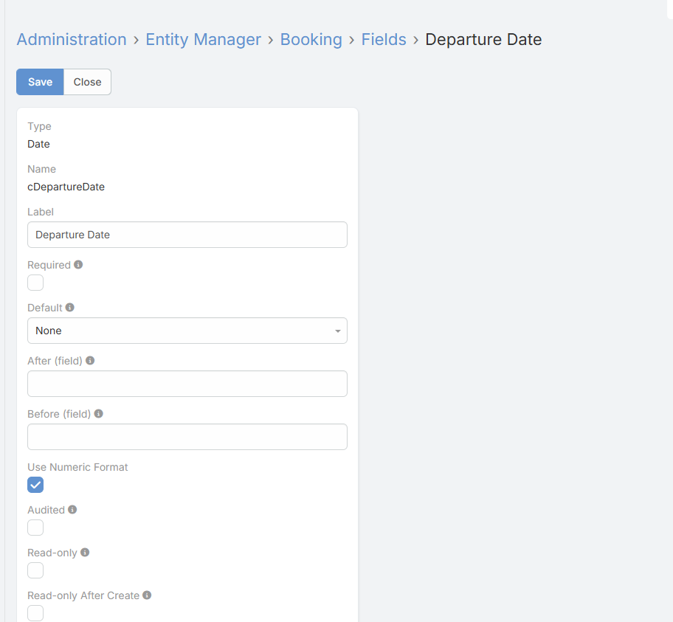The width and height of the screenshot is (673, 622).
Task: Check Read-only After Create checkbox
Action: coord(35,612)
